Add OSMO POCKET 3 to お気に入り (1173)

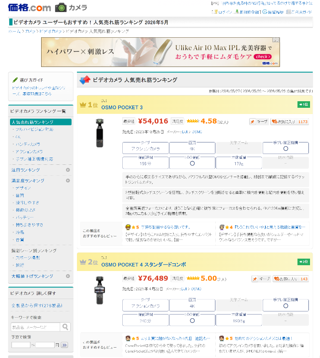coord(290,122)
